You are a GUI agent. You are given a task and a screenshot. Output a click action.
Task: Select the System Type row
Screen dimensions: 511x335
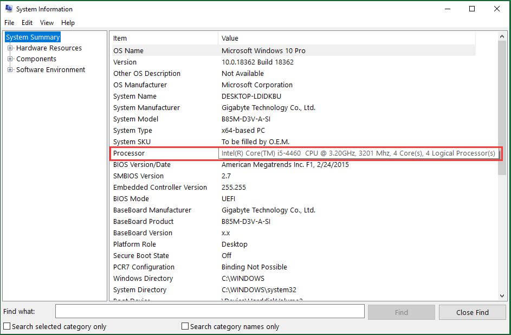pos(293,130)
